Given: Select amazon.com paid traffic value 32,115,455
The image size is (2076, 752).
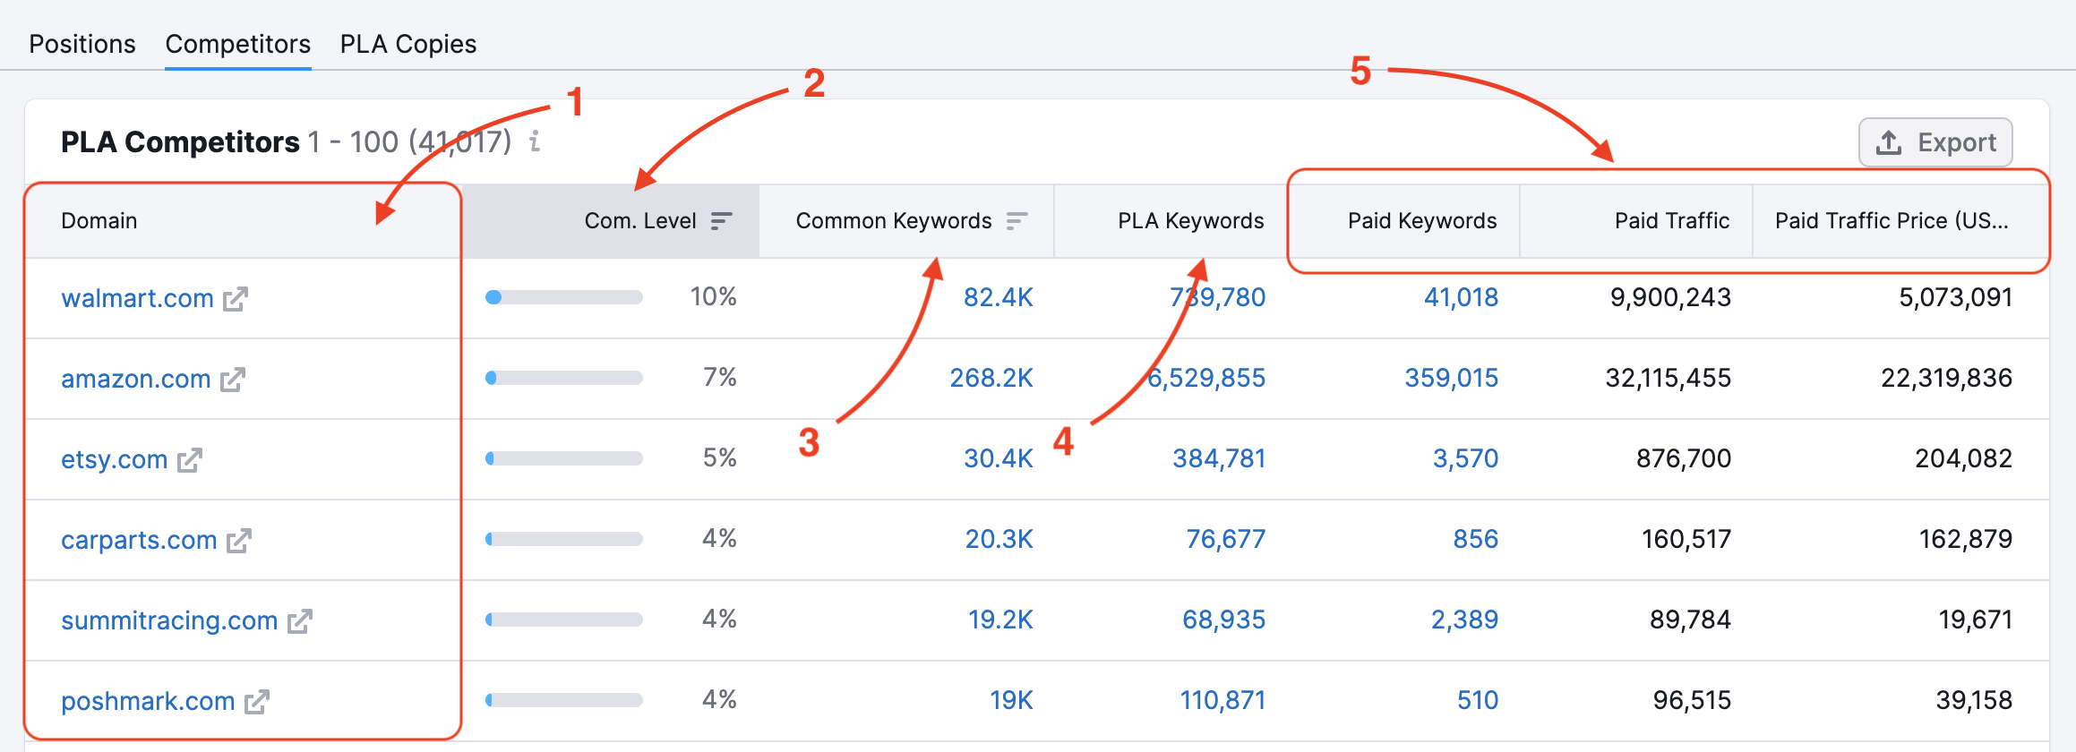Looking at the screenshot, I should tap(1669, 378).
